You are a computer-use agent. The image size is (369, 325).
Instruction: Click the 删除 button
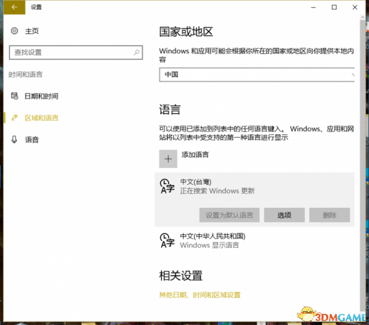(x=329, y=215)
